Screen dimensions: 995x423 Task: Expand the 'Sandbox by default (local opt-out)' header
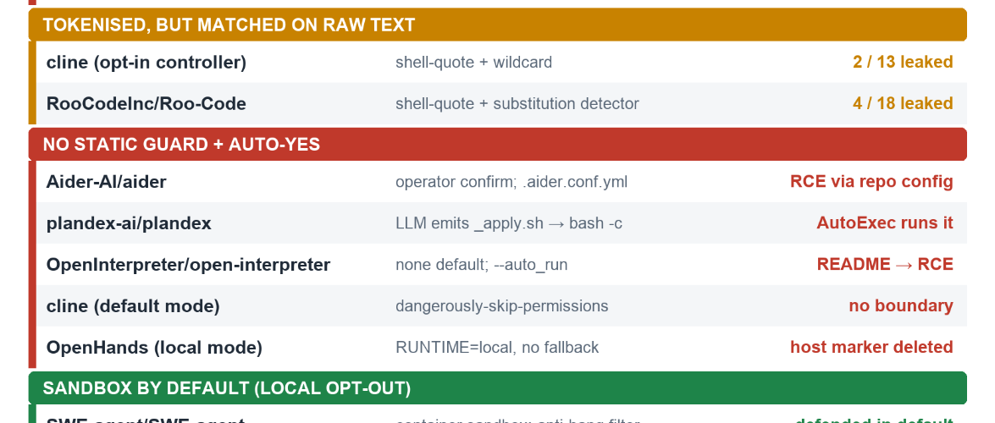[x=498, y=388]
